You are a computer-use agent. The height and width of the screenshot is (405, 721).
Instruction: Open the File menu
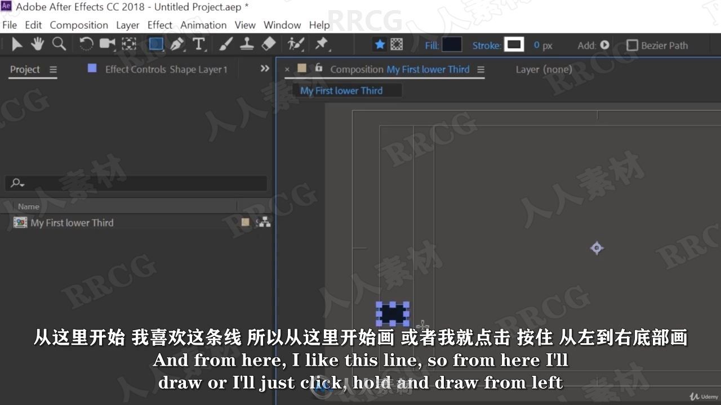click(x=10, y=25)
